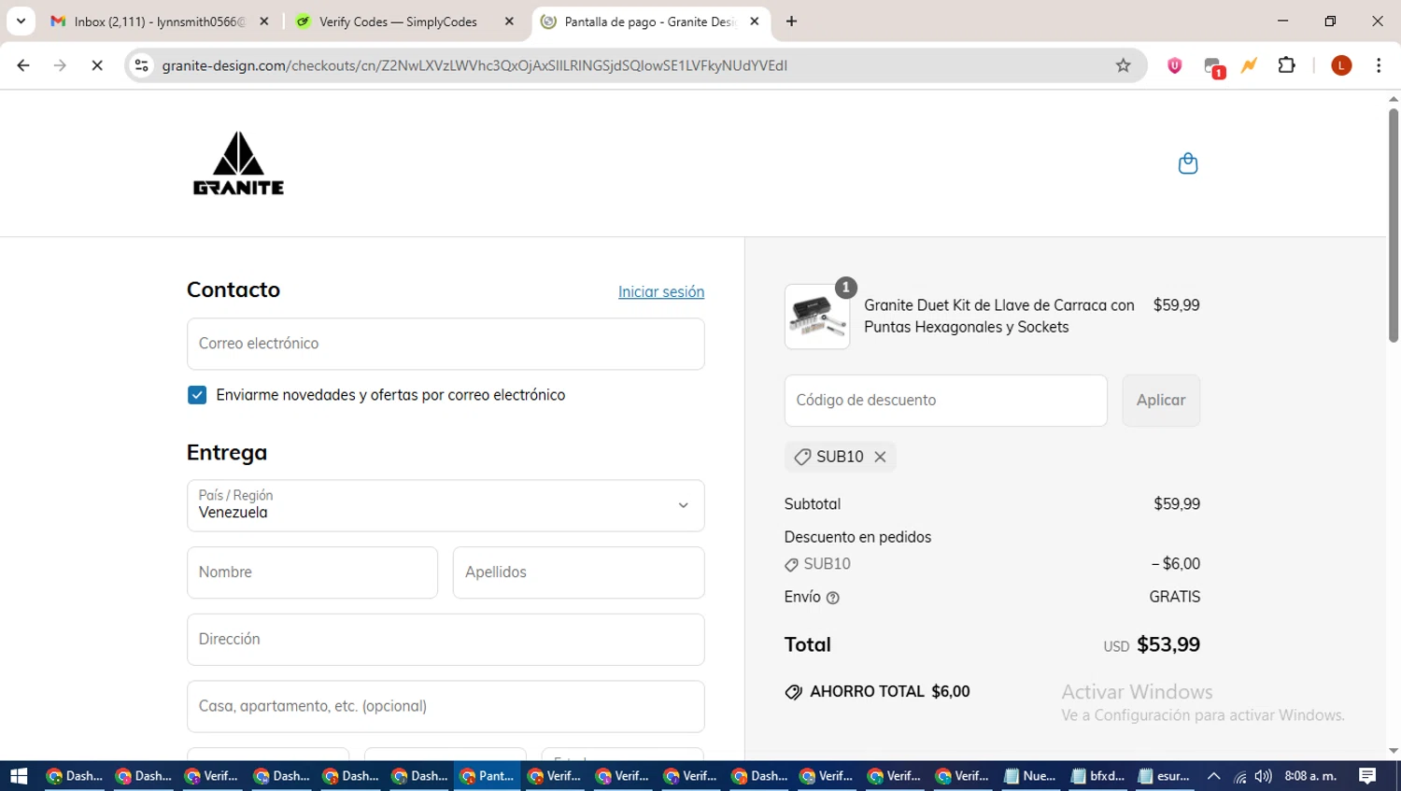Open the 'esur...' taskbar item
Viewport: 1401px width, 791px height.
[1164, 776]
